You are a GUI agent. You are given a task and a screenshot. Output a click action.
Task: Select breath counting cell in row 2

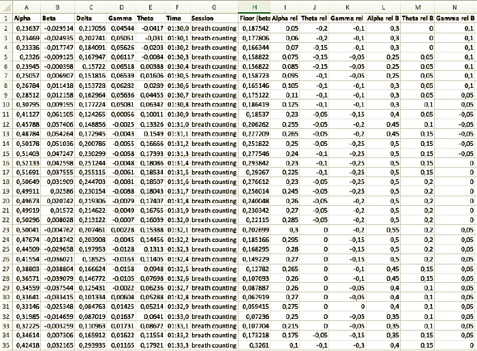point(214,29)
